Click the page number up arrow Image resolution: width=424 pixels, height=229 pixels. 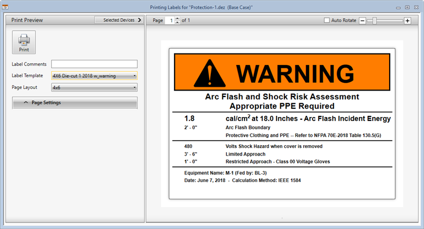point(178,18)
